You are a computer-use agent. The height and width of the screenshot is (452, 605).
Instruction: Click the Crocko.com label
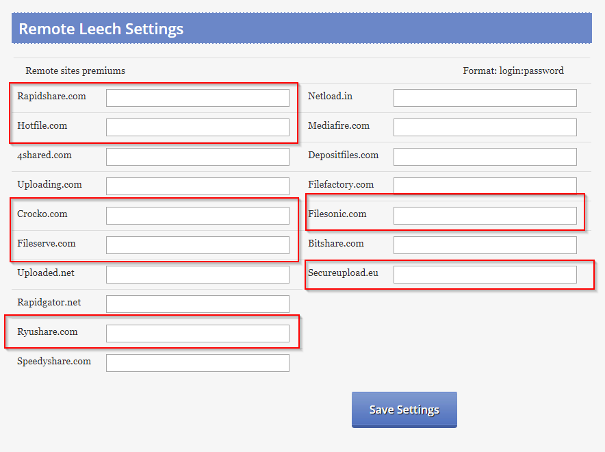pyautogui.click(x=42, y=214)
